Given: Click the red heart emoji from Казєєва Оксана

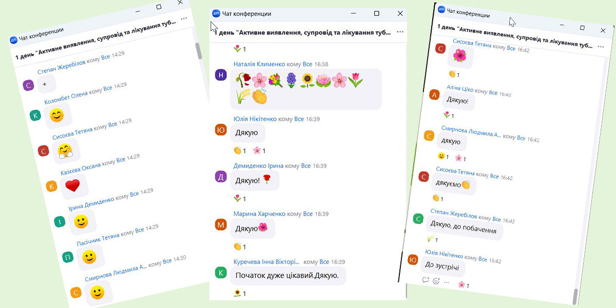Looking at the screenshot, I should click(72, 186).
